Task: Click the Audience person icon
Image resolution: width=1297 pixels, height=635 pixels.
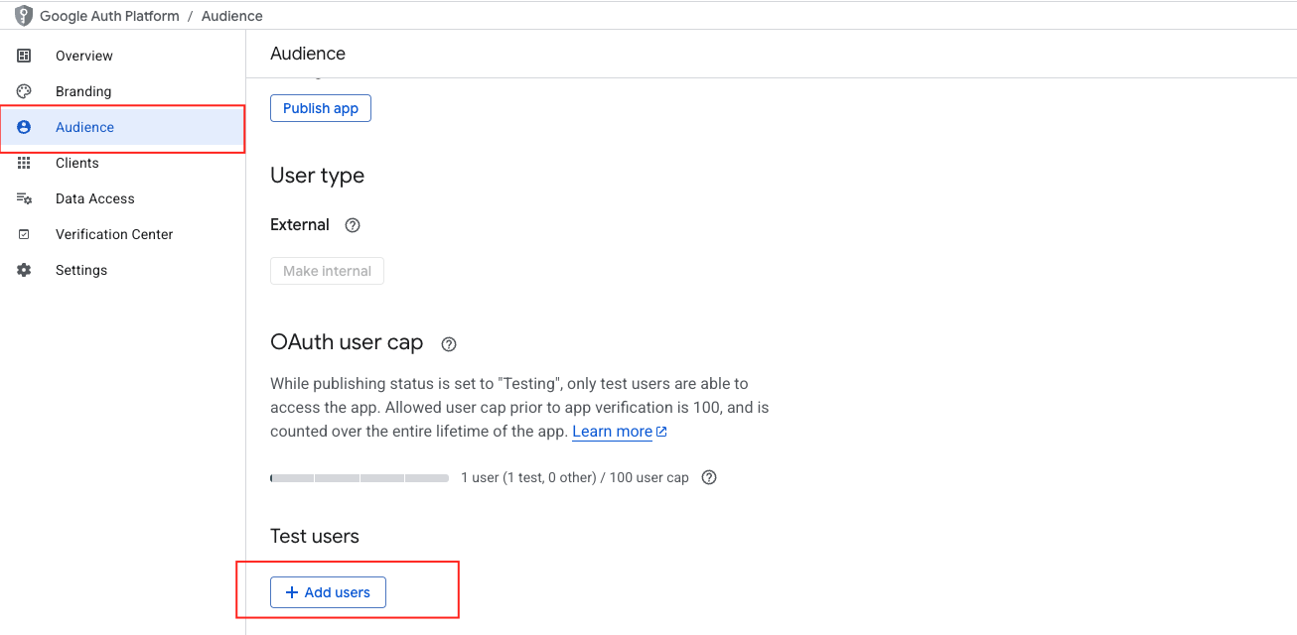Action: point(24,127)
